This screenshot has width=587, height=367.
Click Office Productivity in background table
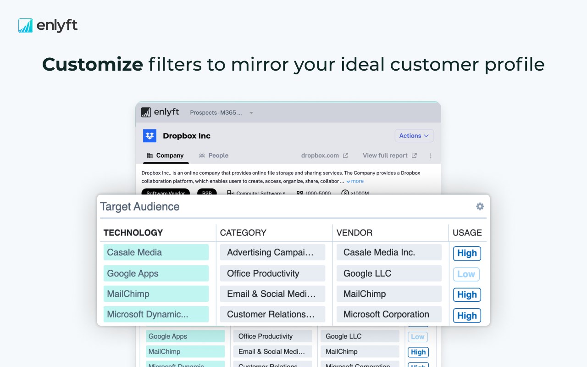tap(272, 336)
